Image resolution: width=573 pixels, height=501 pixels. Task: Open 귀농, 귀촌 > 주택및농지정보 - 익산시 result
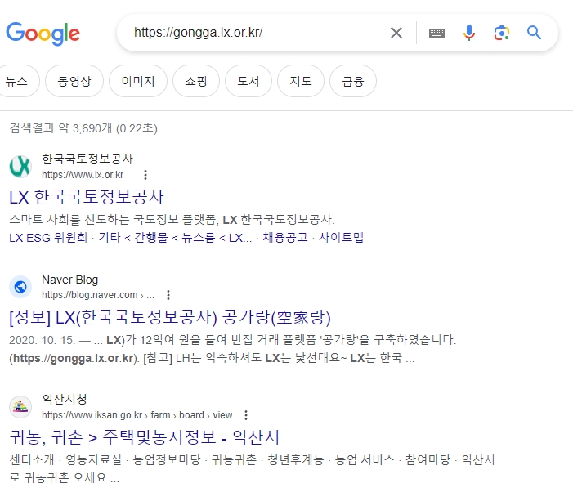[x=145, y=437]
